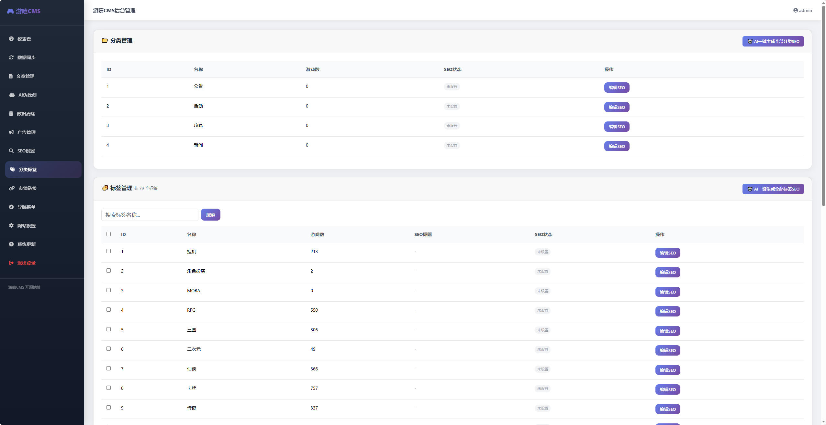Focus the 搜索标签名称 input field
The height and width of the screenshot is (425, 826).
pyautogui.click(x=150, y=215)
